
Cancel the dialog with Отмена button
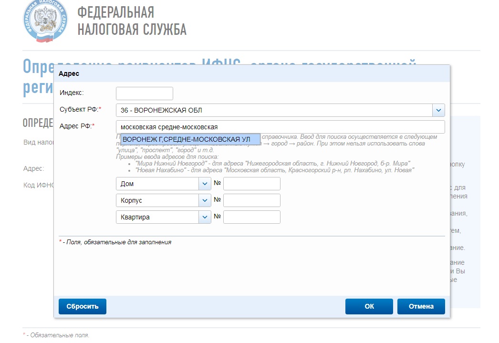421,306
